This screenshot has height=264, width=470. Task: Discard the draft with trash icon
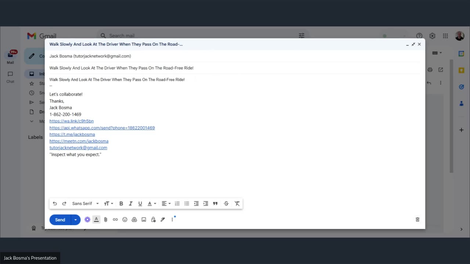click(x=417, y=219)
